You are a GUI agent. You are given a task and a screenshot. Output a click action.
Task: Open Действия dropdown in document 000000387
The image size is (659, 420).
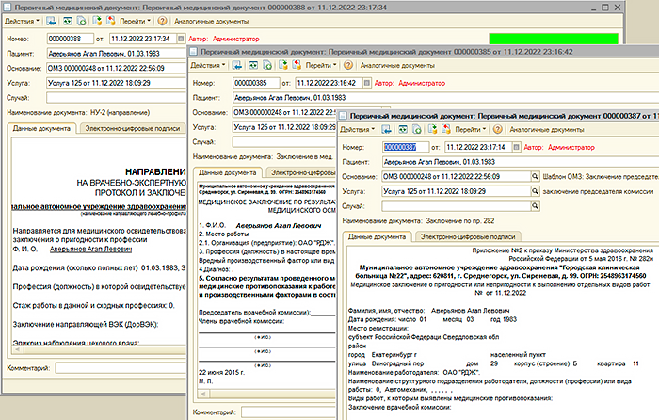click(359, 129)
